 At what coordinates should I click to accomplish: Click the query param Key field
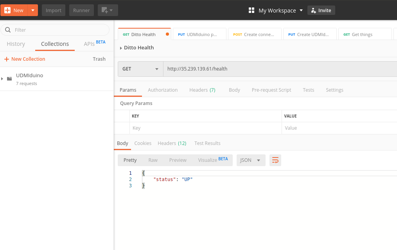pos(206,128)
